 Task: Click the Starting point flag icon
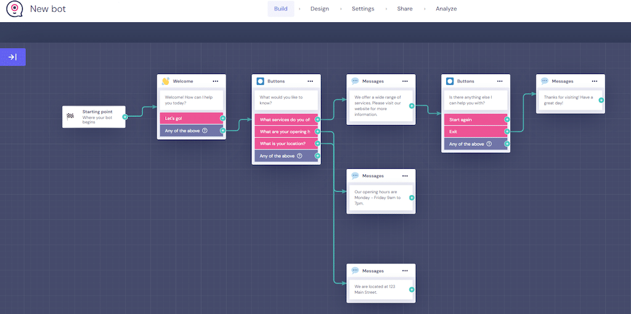(70, 116)
